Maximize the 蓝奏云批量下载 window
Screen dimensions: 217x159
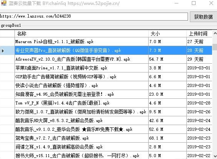194,3
